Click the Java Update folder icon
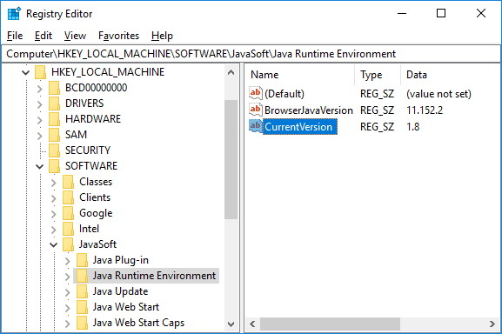 tap(82, 291)
